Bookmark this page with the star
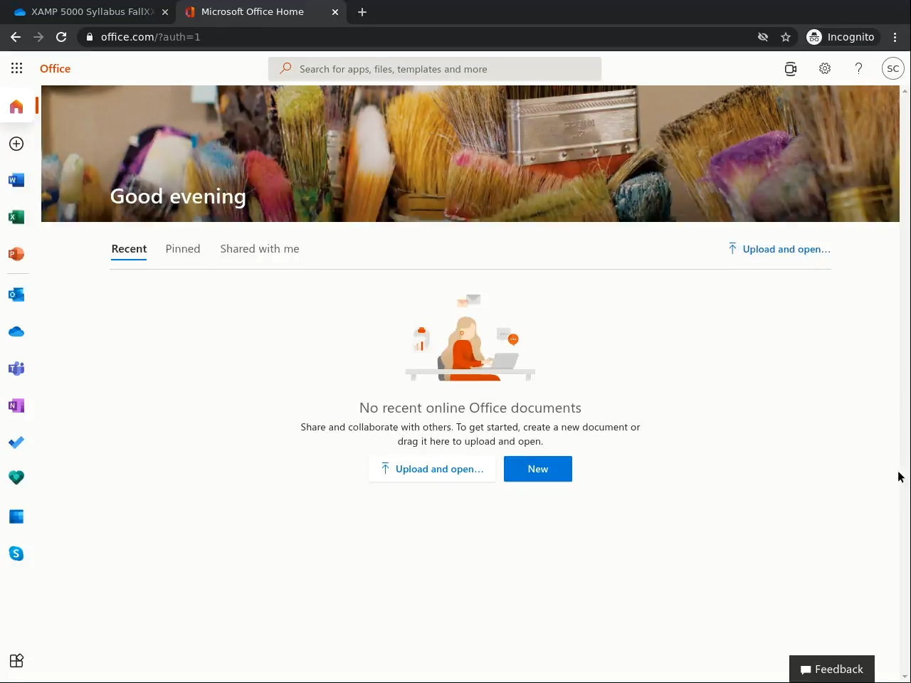The image size is (911, 683). [x=786, y=37]
